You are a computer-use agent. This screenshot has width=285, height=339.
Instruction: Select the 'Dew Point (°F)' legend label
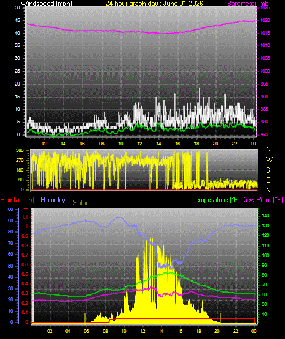tap(262, 200)
